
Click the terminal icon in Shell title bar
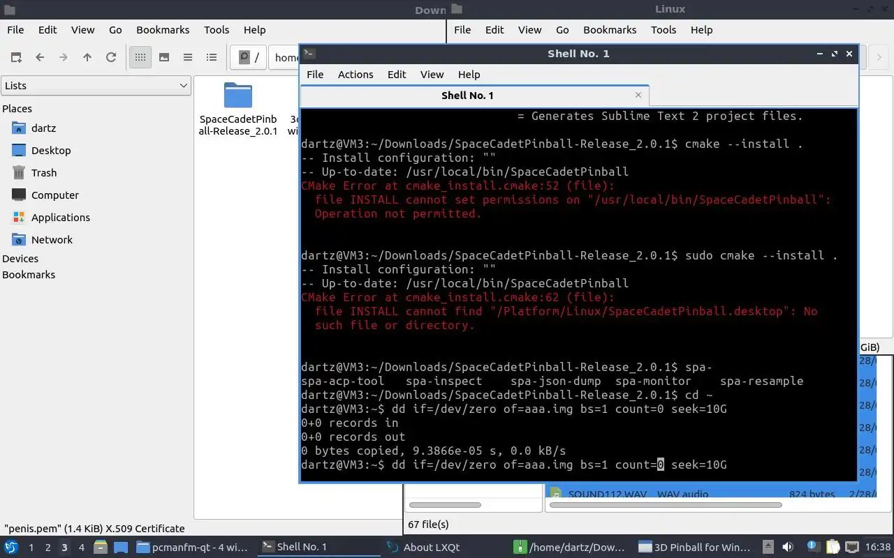coord(310,54)
